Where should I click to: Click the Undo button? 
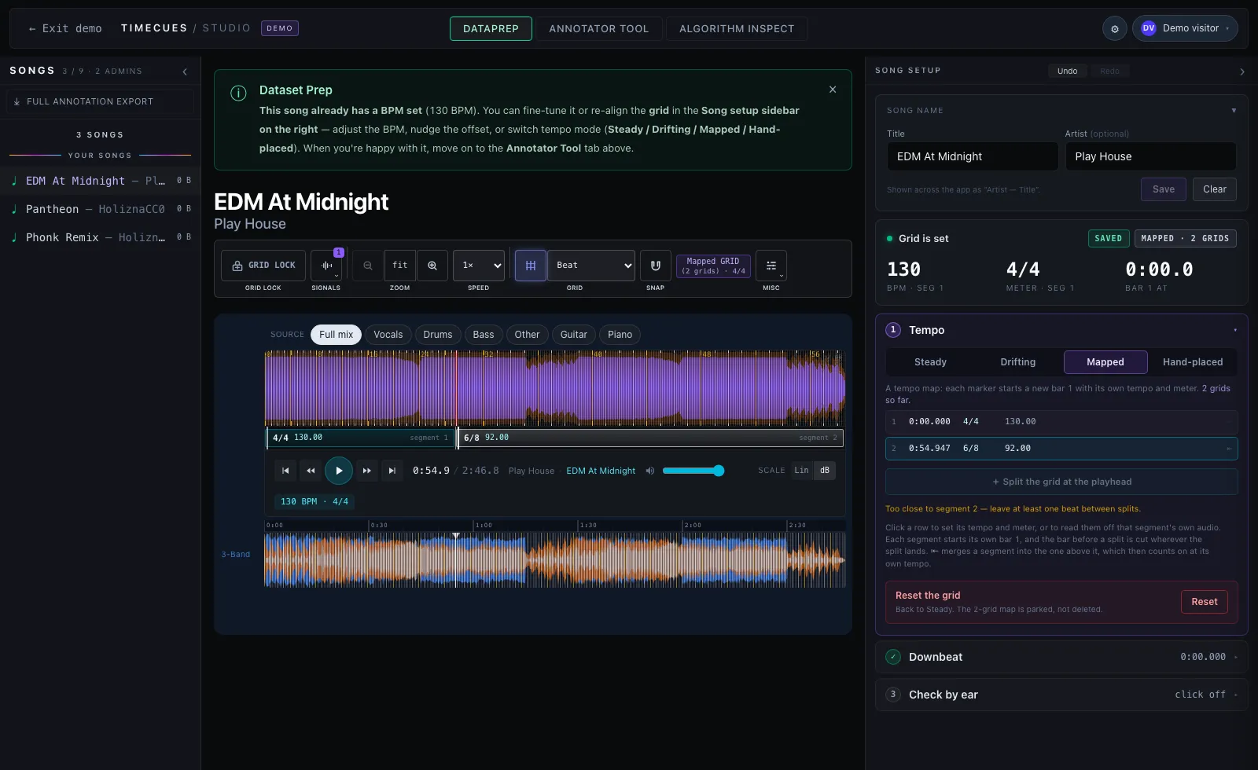(x=1068, y=71)
